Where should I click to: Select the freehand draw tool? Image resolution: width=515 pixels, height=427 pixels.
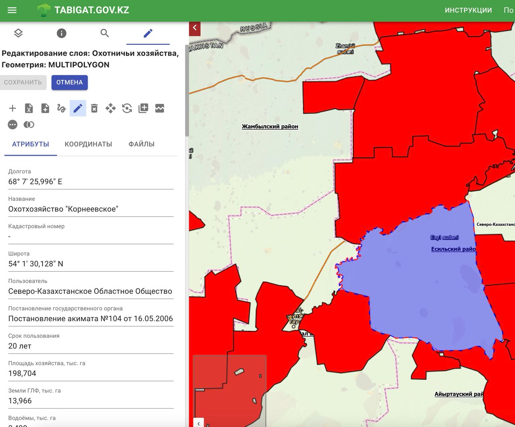click(x=61, y=108)
